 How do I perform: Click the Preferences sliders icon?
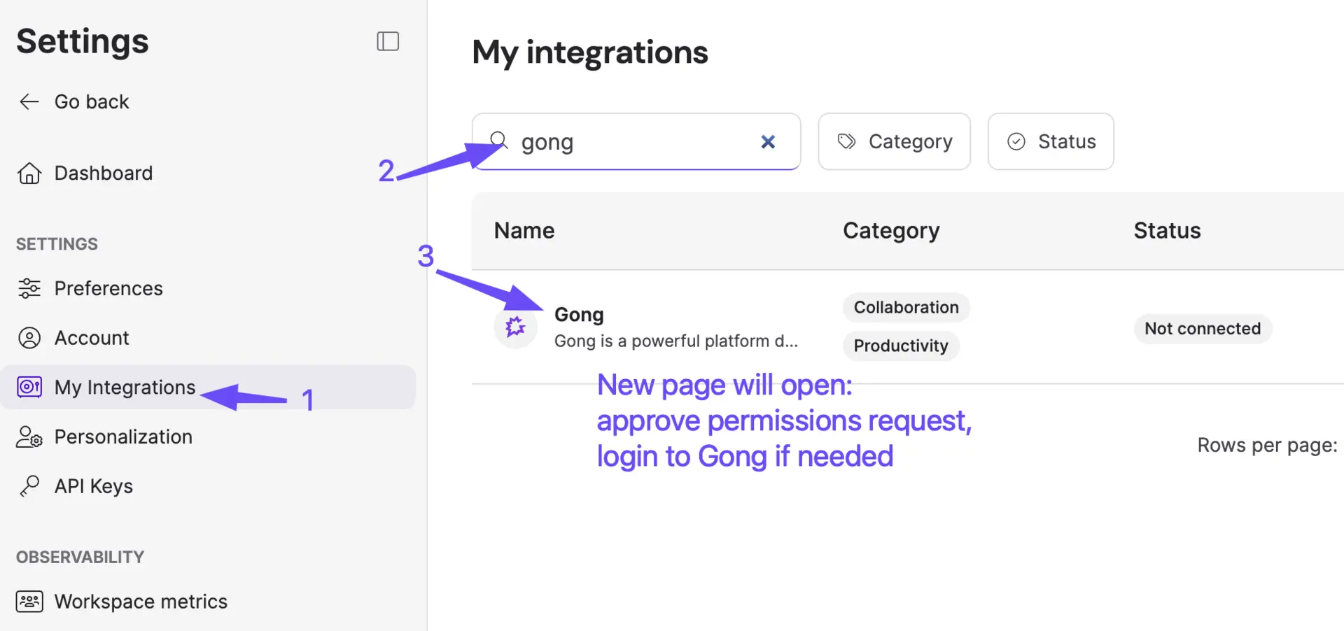29,288
